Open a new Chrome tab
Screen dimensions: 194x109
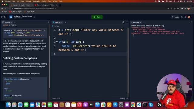60,5
